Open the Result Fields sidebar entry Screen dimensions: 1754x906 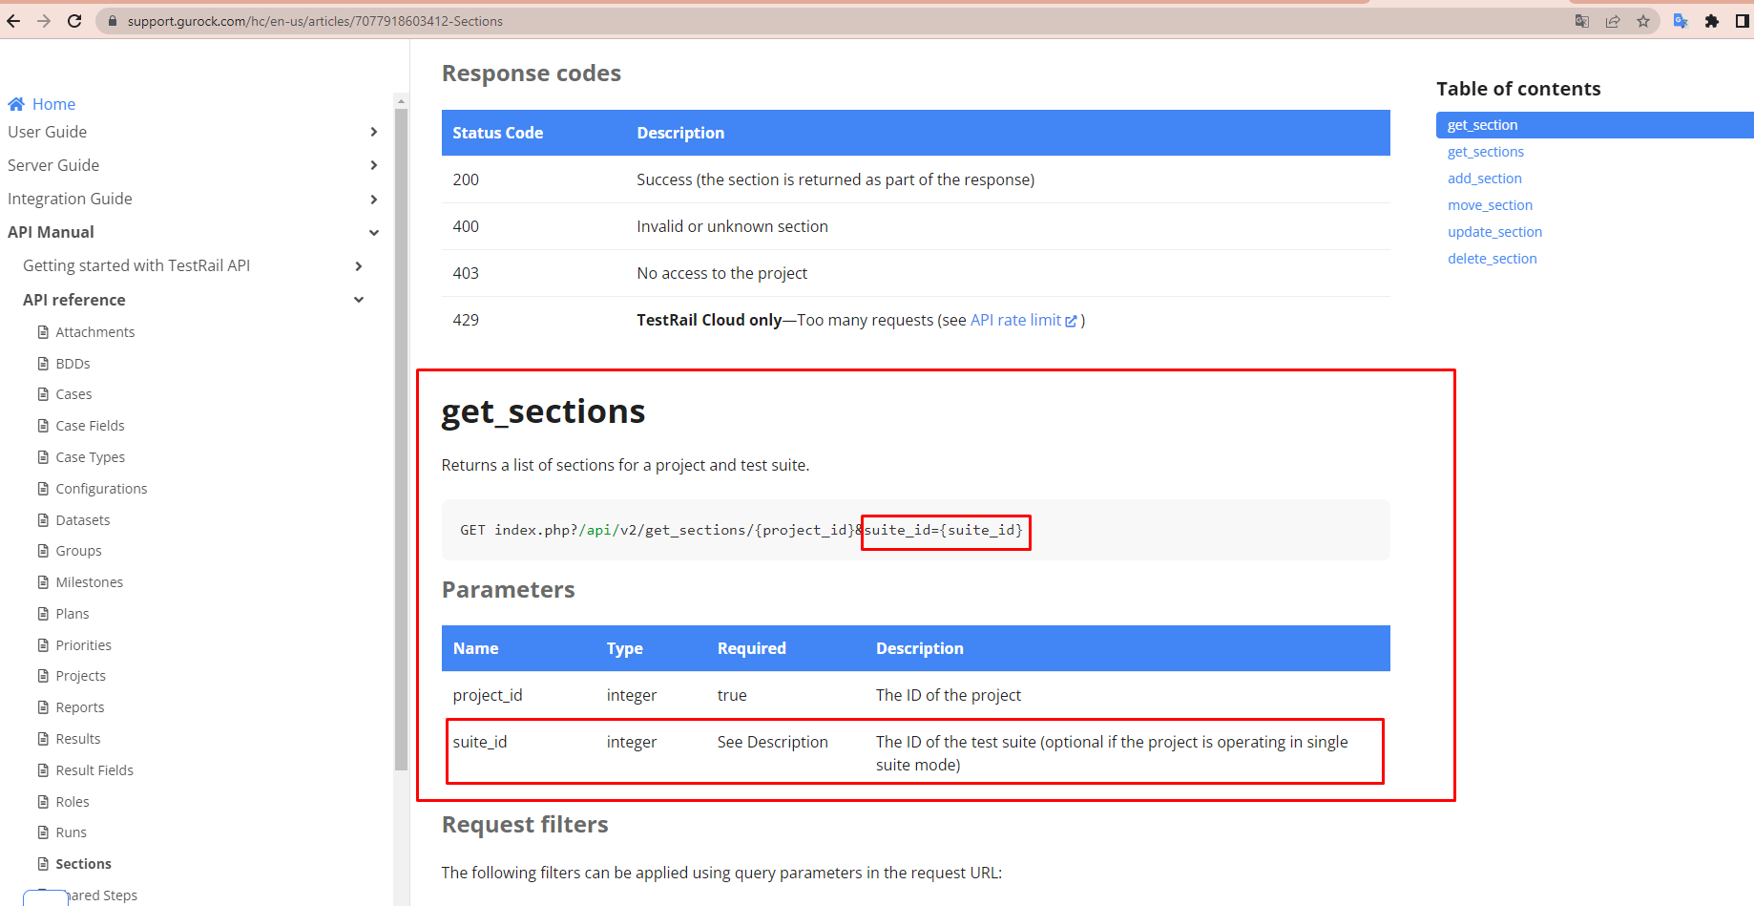click(x=94, y=770)
